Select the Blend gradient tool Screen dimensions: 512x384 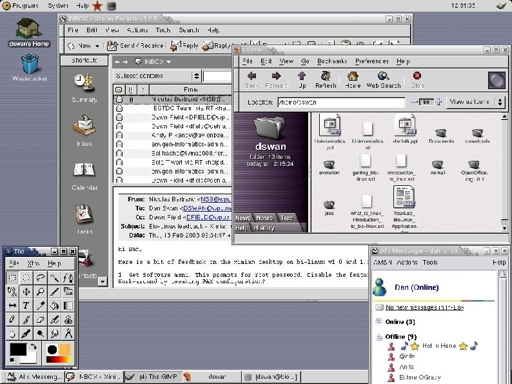[x=68, y=305]
